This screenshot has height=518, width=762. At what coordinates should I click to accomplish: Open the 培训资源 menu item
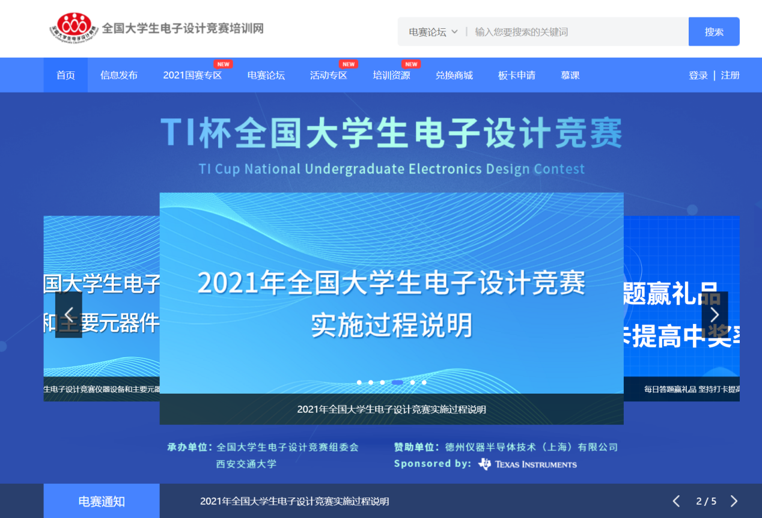[391, 75]
